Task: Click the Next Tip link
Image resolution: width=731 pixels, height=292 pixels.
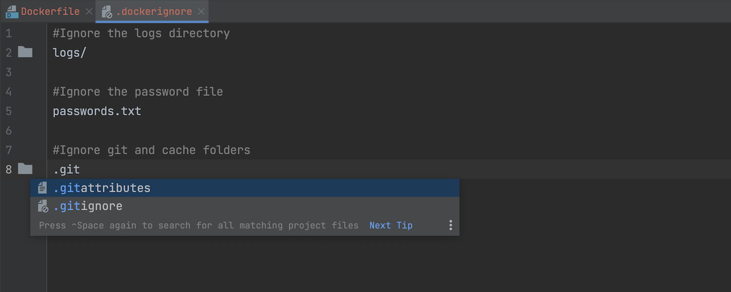Action: click(391, 225)
